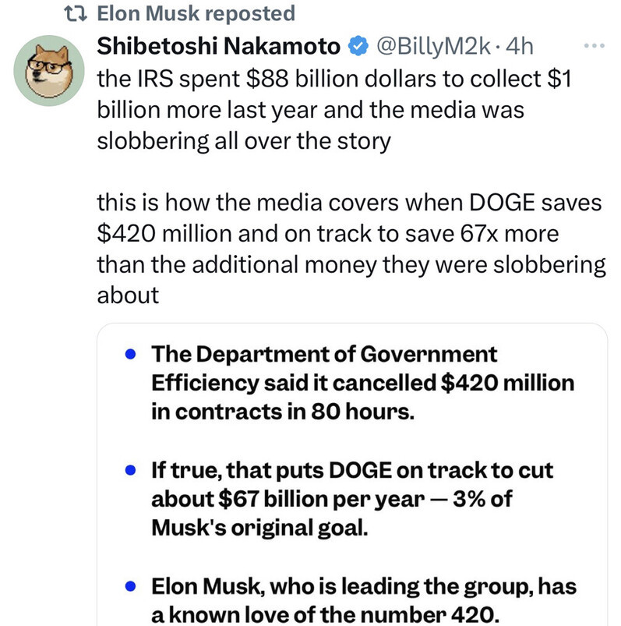Click the Shibetoshi Nakamoto display name
621x626 pixels.
(218, 47)
